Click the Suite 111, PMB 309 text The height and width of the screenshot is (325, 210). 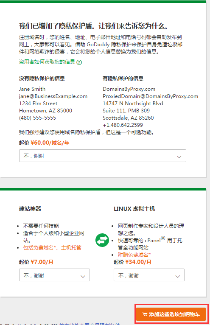[126, 111]
